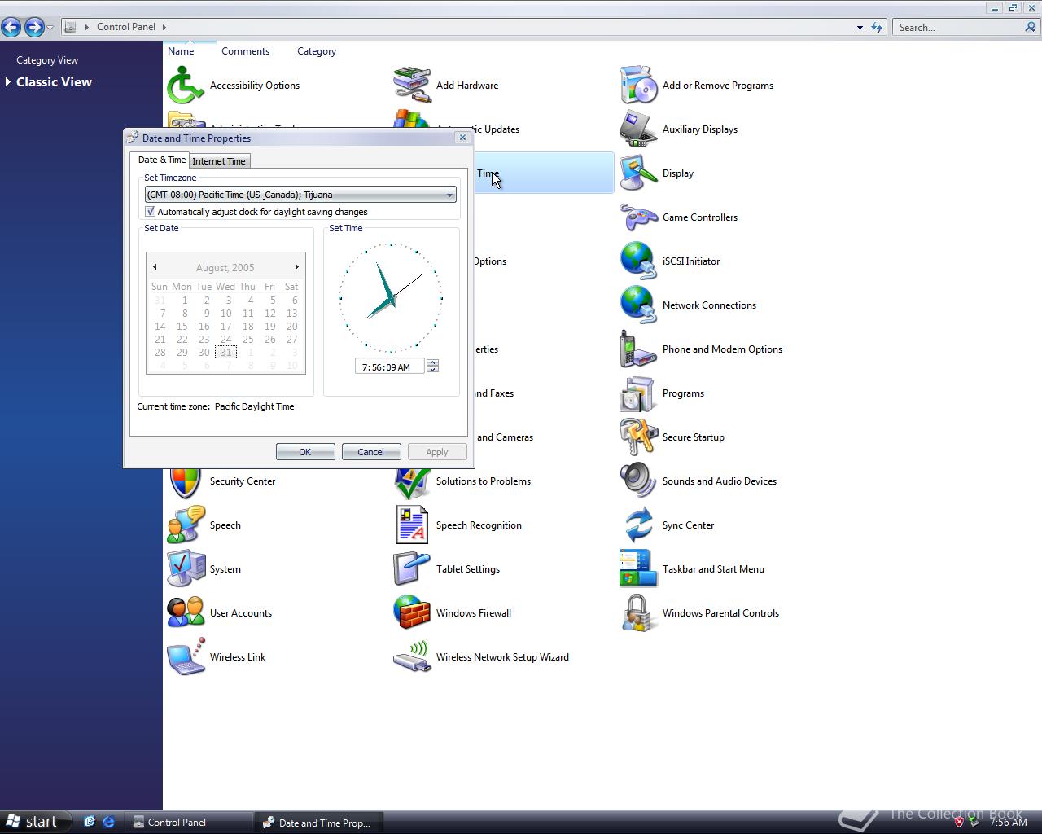1042x834 pixels.
Task: Click the Search box
Action: point(958,27)
